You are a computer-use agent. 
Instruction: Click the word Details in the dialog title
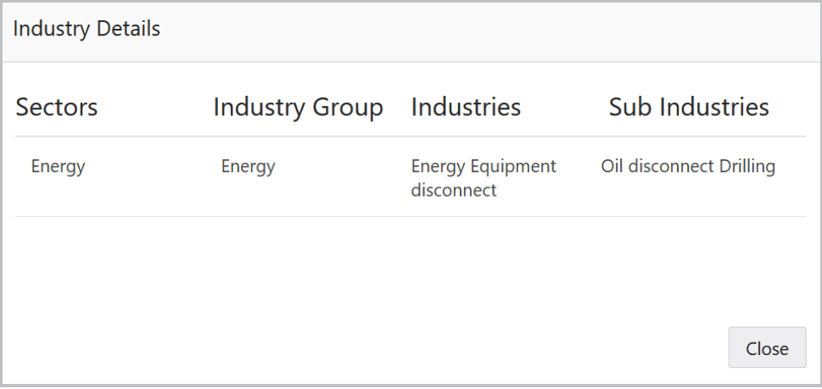click(x=129, y=29)
